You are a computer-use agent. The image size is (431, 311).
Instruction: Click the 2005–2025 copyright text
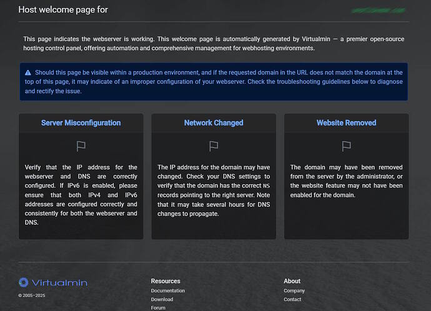[x=32, y=295]
